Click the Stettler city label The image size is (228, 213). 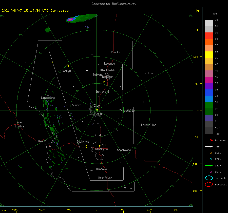[148, 73]
